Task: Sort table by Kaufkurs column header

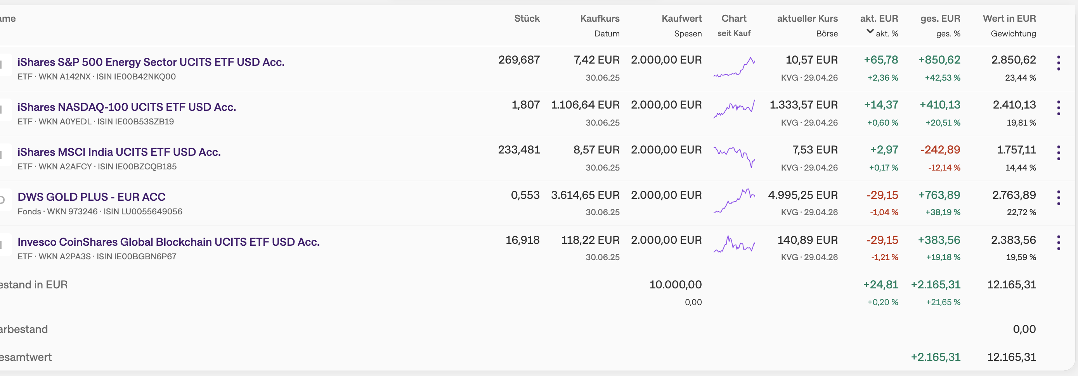Action: [x=600, y=18]
